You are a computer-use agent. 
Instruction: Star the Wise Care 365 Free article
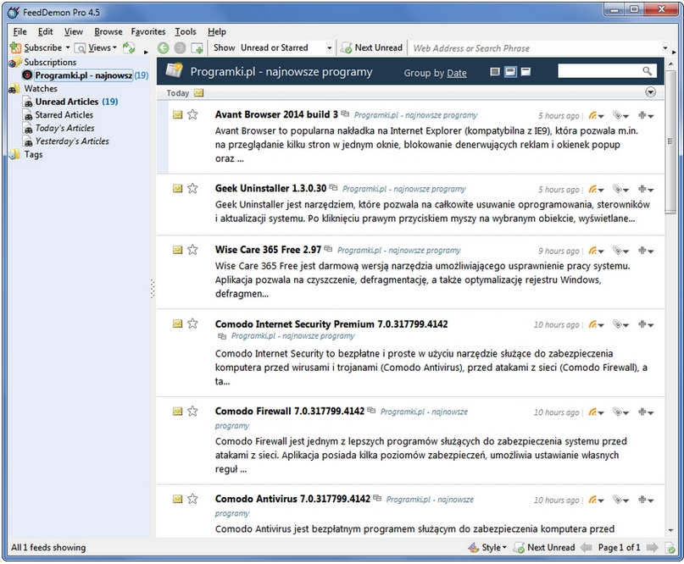point(192,250)
